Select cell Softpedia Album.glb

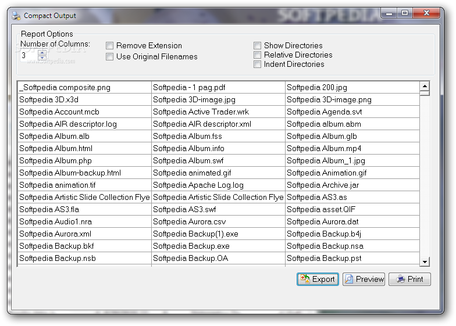[352, 136]
